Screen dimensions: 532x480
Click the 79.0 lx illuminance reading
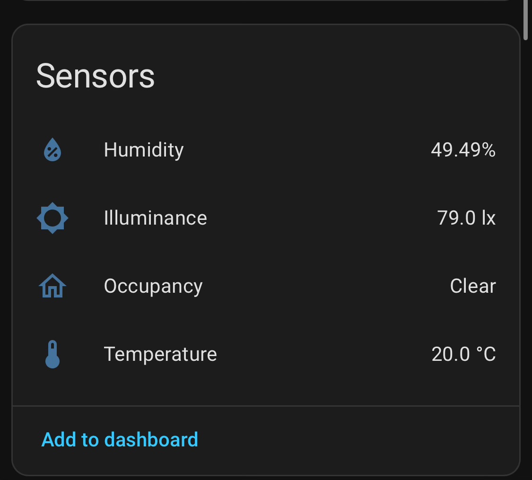[466, 218]
